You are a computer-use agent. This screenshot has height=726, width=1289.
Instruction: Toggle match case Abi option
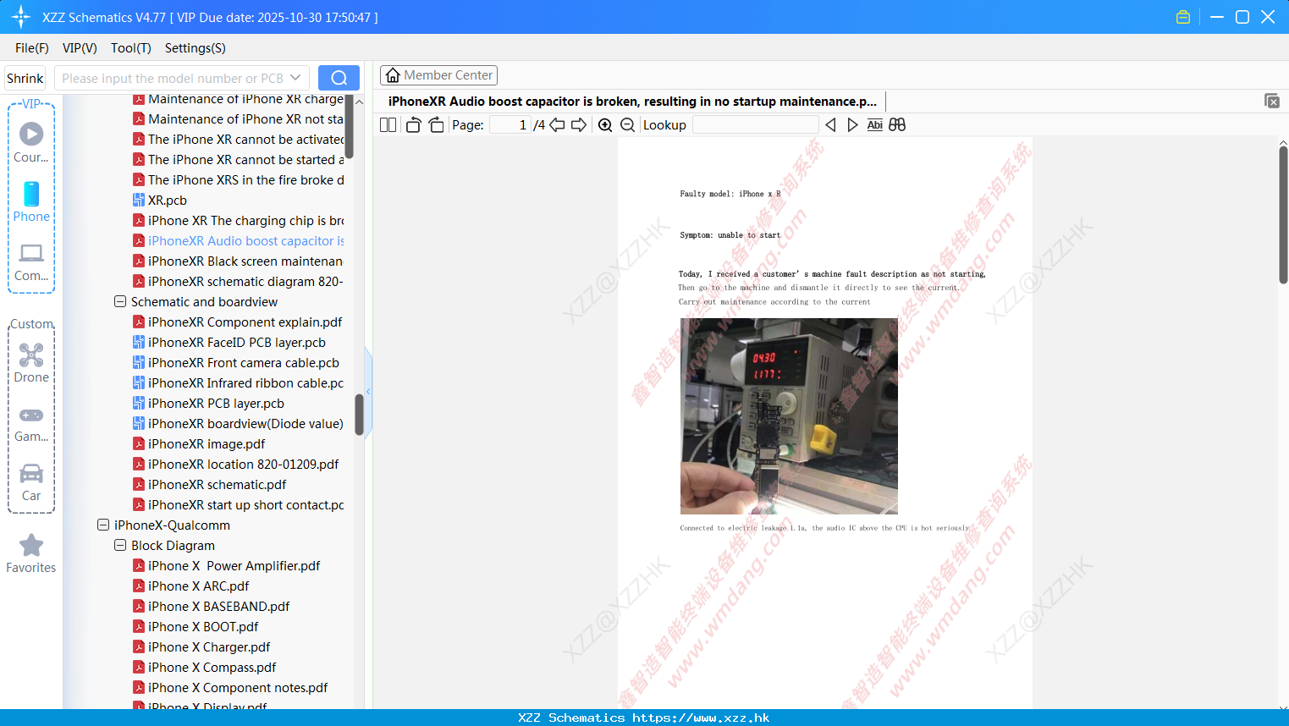(x=874, y=124)
